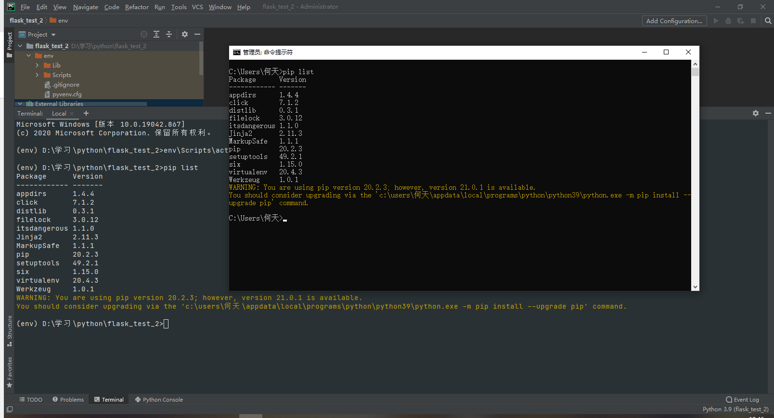
Task: Expand the Scripts folder
Action: [x=38, y=75]
